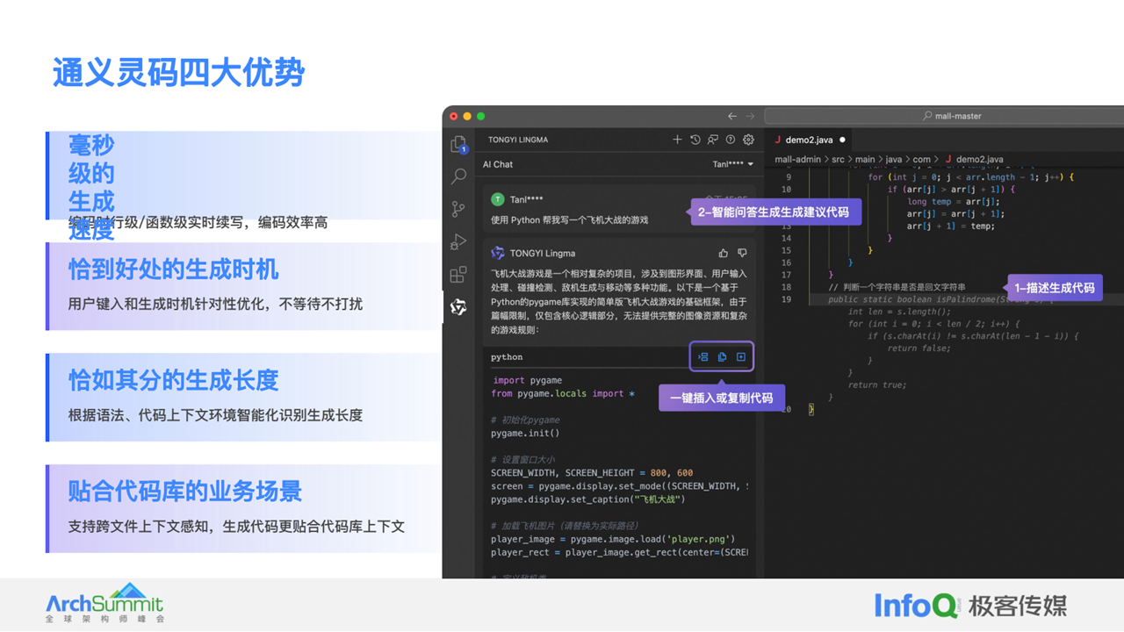
Task: Click the Tongyi Lingma logo in the reply
Action: (x=498, y=253)
